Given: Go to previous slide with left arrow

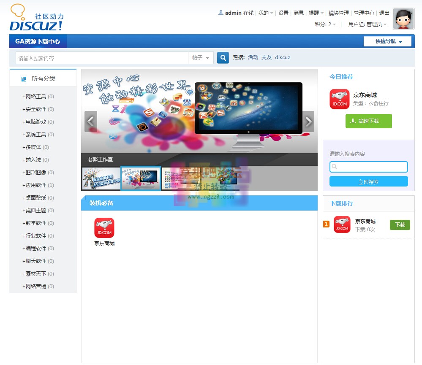Looking at the screenshot, I should pyautogui.click(x=90, y=122).
